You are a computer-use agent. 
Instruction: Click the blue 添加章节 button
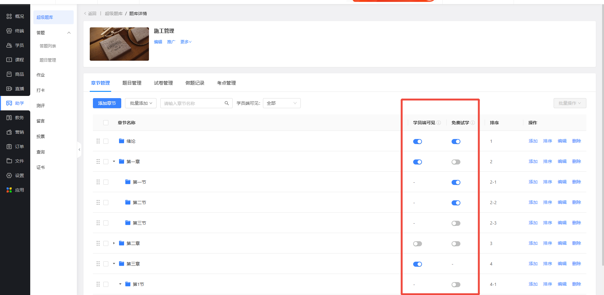point(107,103)
